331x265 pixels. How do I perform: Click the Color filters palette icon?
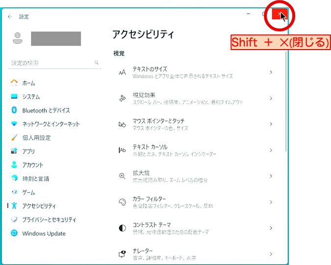123,202
